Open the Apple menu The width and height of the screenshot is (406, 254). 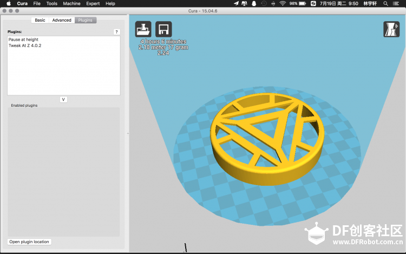9,3
